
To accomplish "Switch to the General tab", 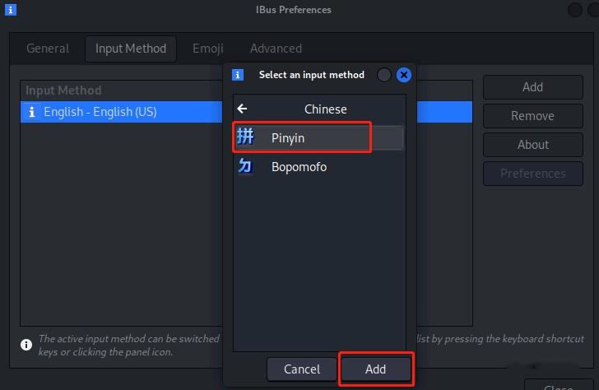I will [48, 49].
